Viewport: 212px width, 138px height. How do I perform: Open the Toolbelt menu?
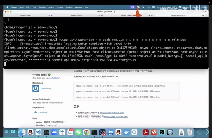[69, 7]
